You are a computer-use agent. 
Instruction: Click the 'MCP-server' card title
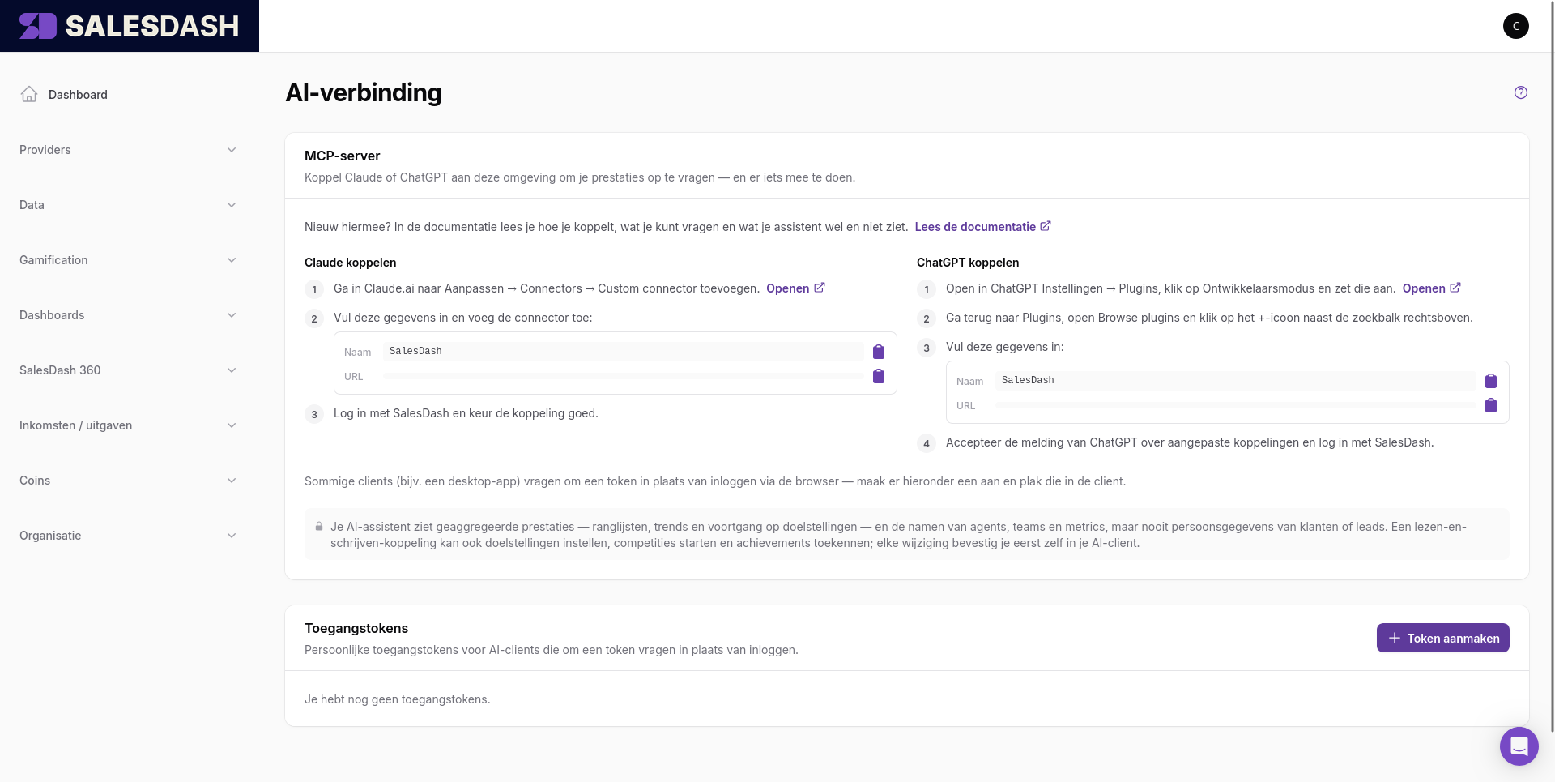point(343,156)
